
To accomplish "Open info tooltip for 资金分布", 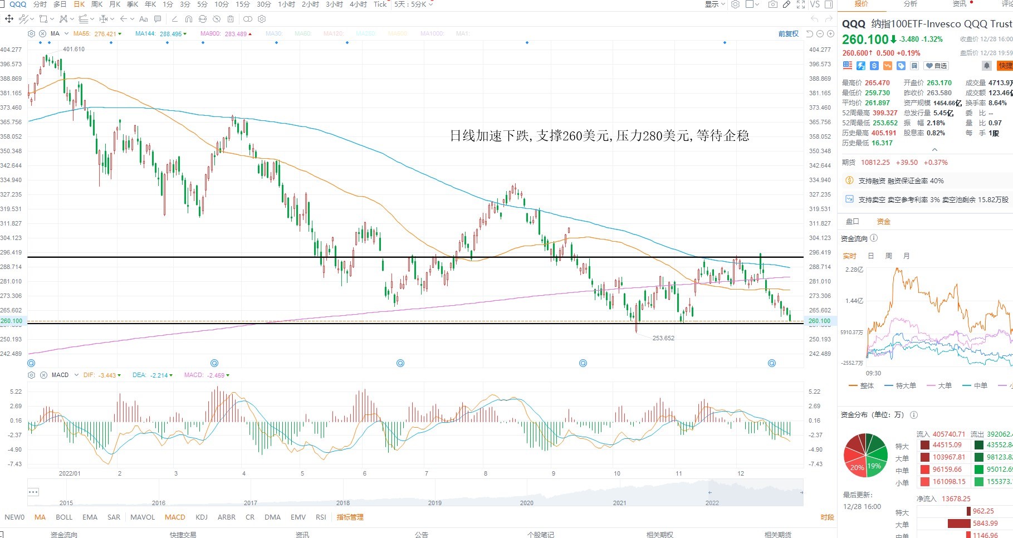I will pos(914,415).
